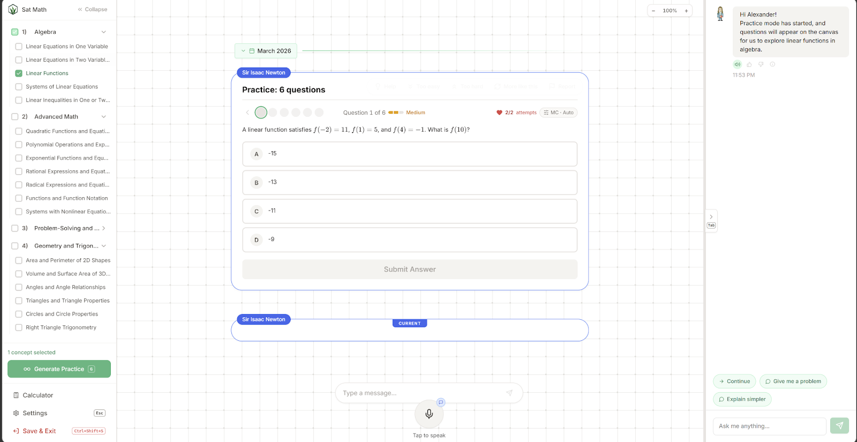Open info icon under tutor message
This screenshot has width=857, height=442.
pos(772,64)
